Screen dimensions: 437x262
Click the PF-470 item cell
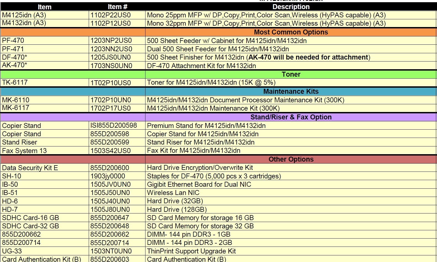pyautogui.click(x=13, y=41)
